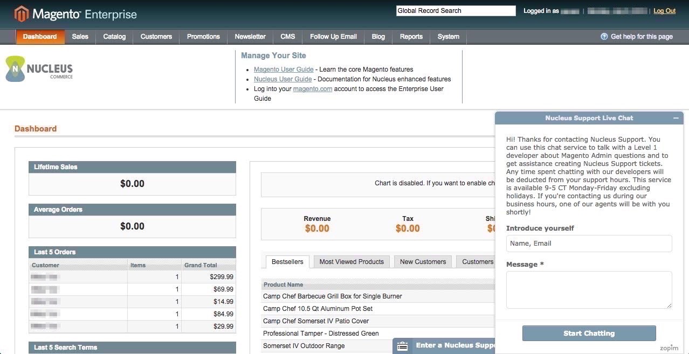Switch to the Customers tab
The image size is (689, 354).
[x=476, y=262]
